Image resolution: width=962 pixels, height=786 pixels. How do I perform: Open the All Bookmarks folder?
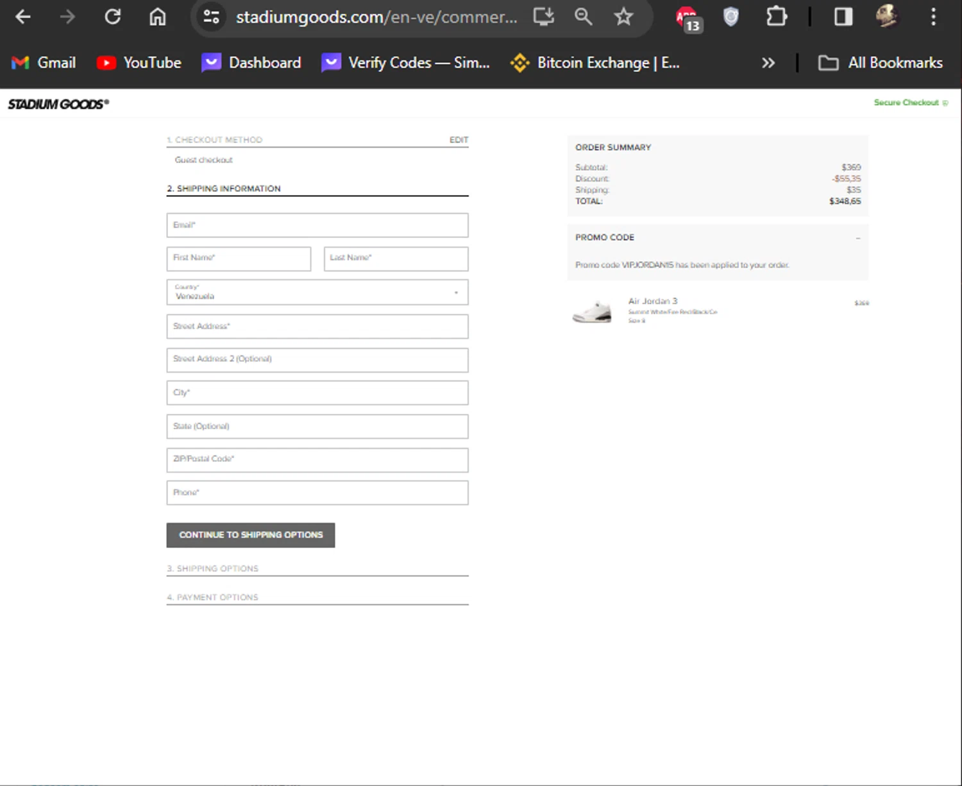881,63
